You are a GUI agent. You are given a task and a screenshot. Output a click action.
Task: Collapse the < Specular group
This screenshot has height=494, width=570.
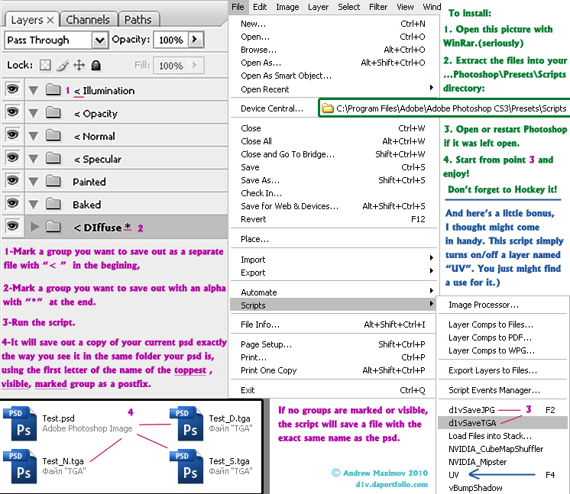(x=33, y=159)
